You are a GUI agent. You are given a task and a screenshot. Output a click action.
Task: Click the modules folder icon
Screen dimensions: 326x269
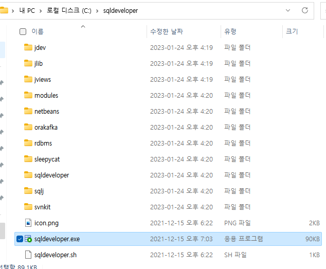point(28,95)
